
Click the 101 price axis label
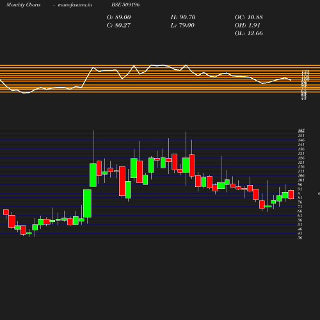301,180
